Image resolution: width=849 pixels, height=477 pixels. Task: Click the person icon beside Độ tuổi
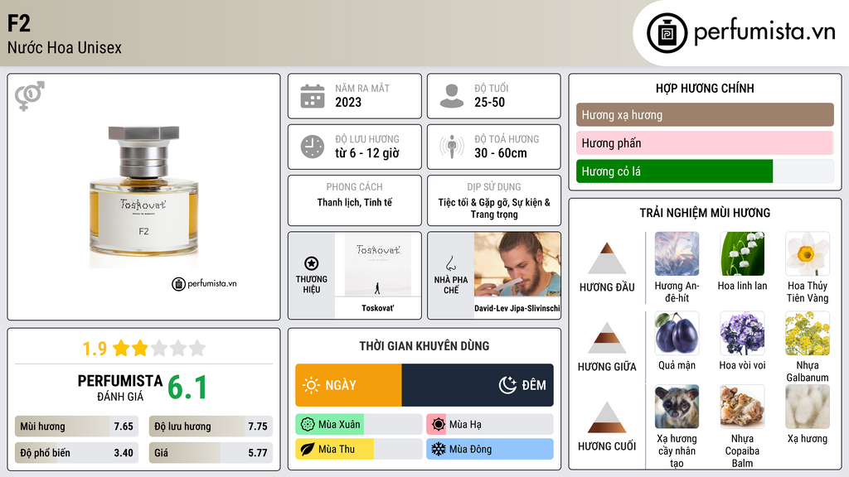(x=452, y=96)
